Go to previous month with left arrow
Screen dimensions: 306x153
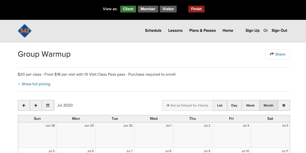click(24, 105)
